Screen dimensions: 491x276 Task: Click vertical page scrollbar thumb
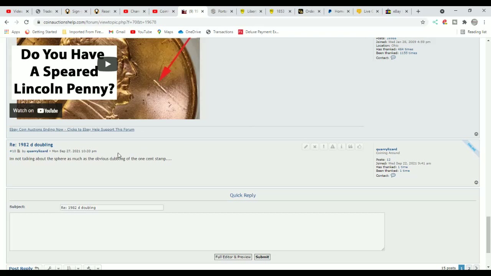click(x=488, y=235)
